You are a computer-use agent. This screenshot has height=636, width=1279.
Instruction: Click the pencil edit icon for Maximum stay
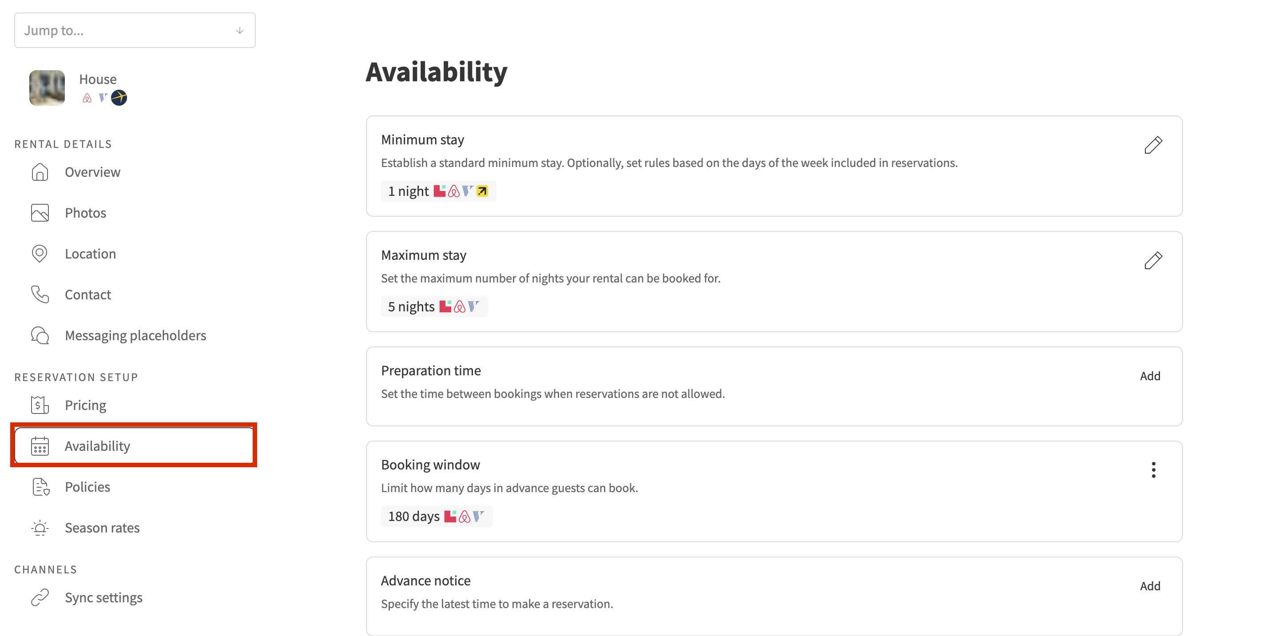coord(1153,260)
